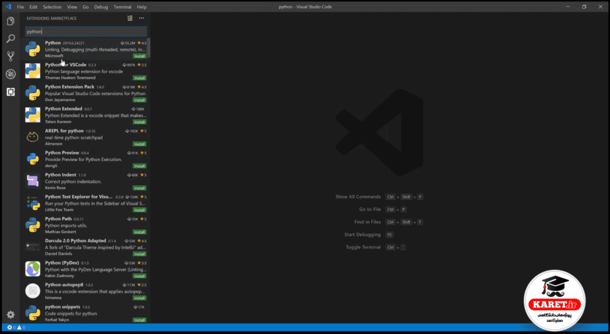Click the Python for VSCode extension icon
Screen dimensions: 610x334
tap(33, 71)
